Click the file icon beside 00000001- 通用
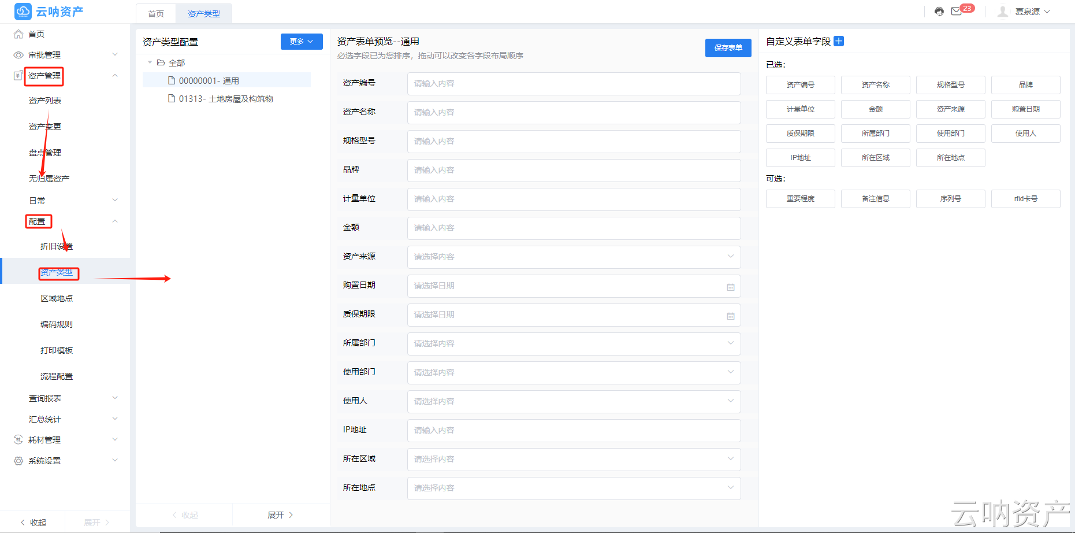Image resolution: width=1075 pixels, height=533 pixels. pyautogui.click(x=172, y=80)
